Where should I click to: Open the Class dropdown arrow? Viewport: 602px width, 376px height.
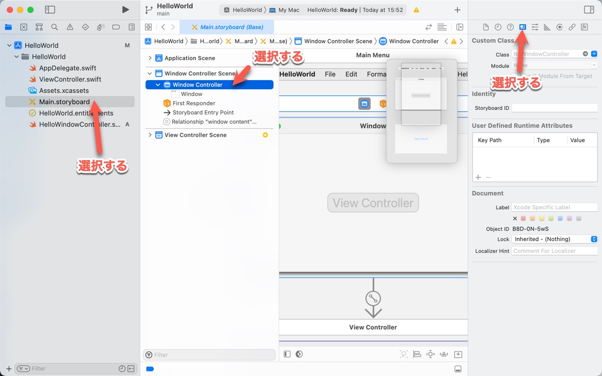click(594, 54)
